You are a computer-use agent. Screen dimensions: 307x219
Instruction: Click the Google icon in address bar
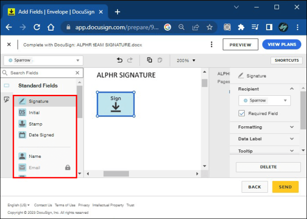[x=167, y=27]
